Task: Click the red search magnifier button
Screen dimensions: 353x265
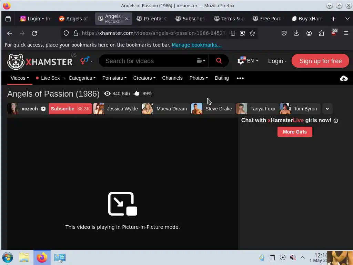Action: point(219,61)
